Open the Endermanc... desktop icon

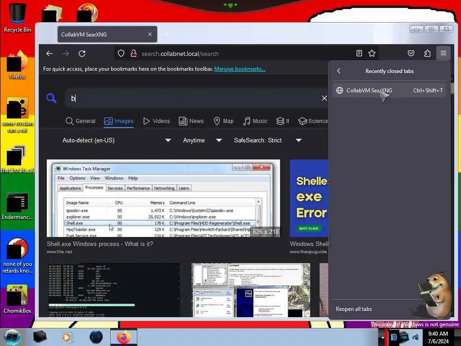18,206
